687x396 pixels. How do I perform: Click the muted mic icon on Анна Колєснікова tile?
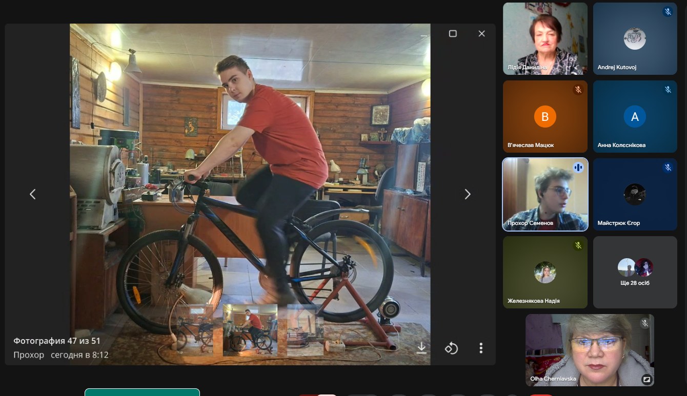(668, 90)
